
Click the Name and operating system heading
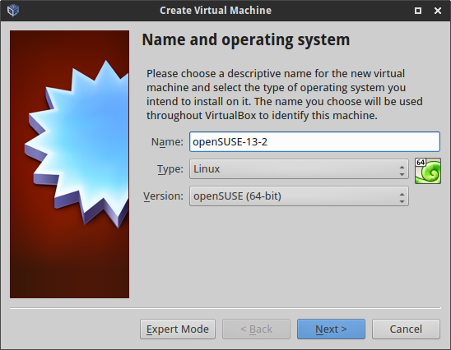[246, 40]
